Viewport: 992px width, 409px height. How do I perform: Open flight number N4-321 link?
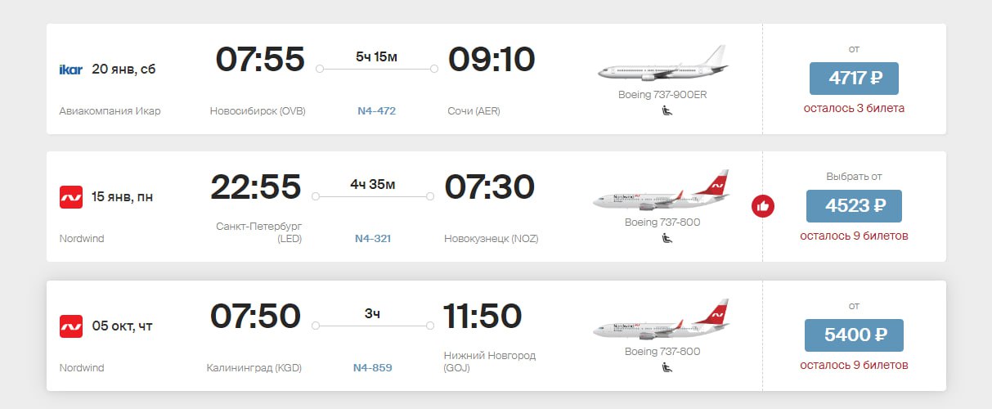click(373, 239)
